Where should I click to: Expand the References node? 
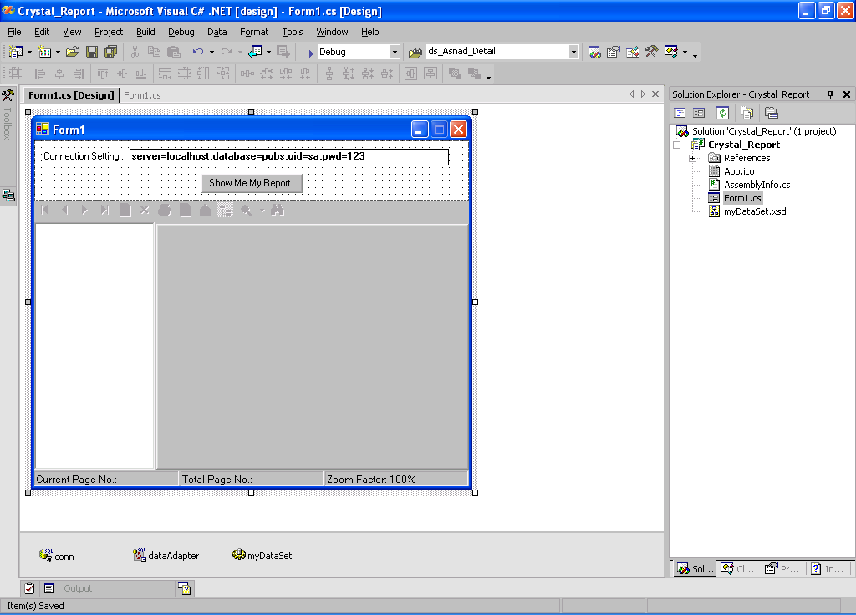[x=692, y=158]
